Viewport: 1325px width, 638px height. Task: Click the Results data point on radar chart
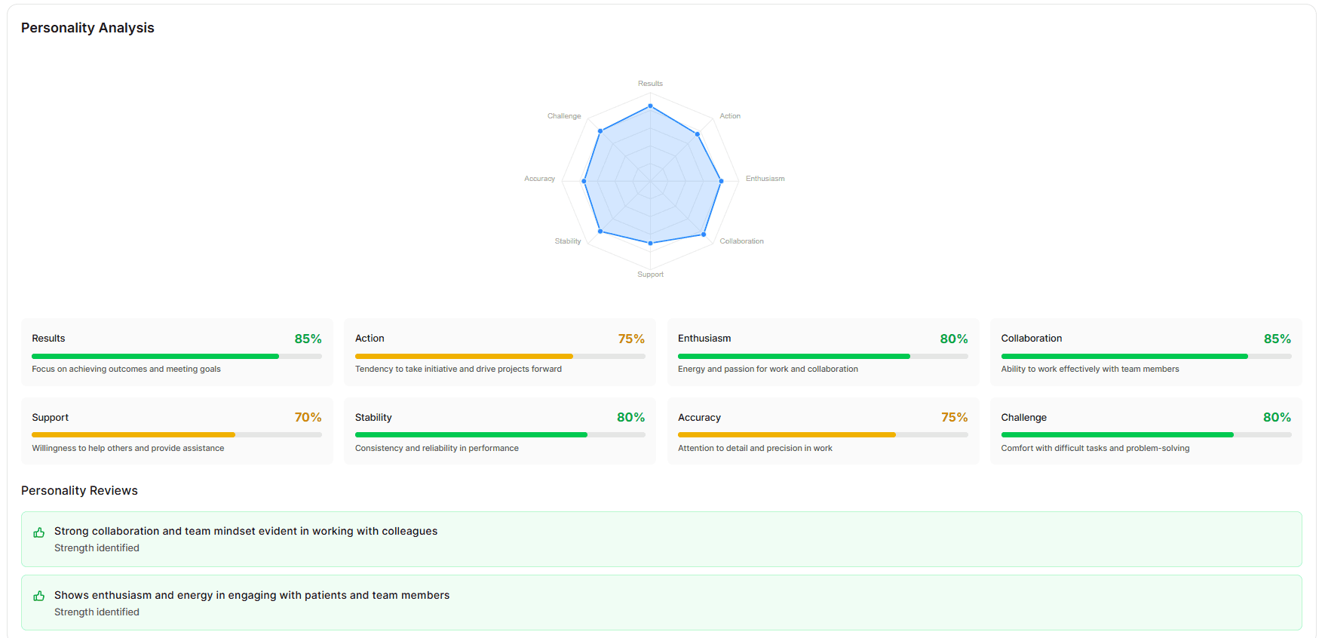click(x=650, y=106)
